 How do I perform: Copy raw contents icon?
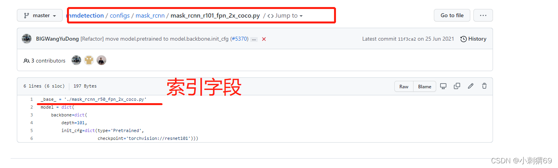(457, 86)
